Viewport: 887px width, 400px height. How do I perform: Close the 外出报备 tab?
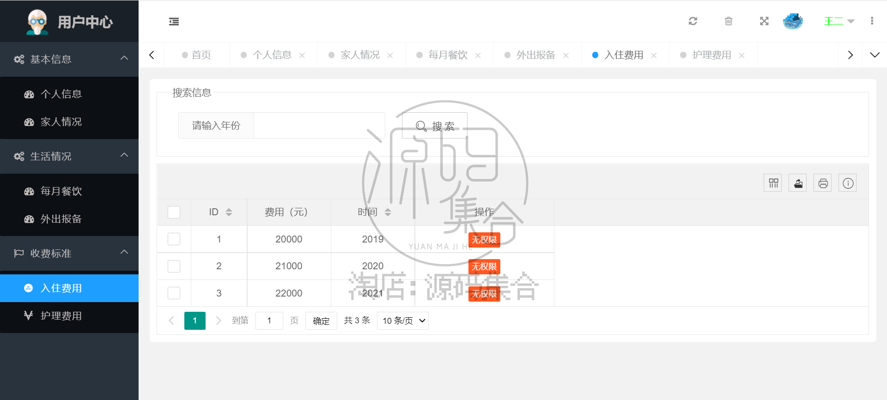click(565, 55)
